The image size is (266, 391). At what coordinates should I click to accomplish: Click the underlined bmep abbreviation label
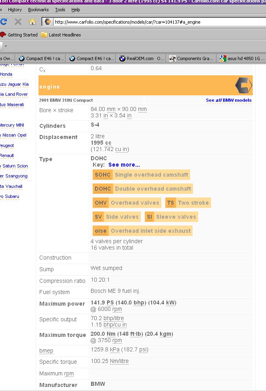point(46,351)
